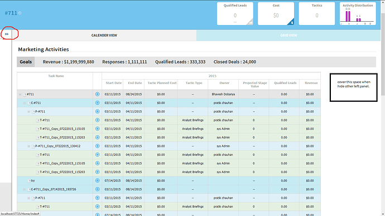This screenshot has width=385, height=216.
Task: Sort by the Owner column header
Action: 224,83
